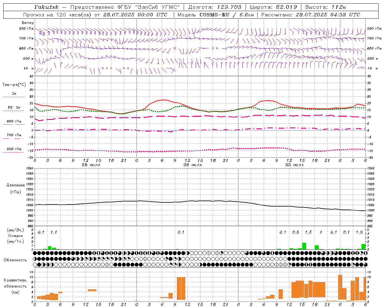
Task: Click the (км) unit label
Action: (x=15, y=292)
